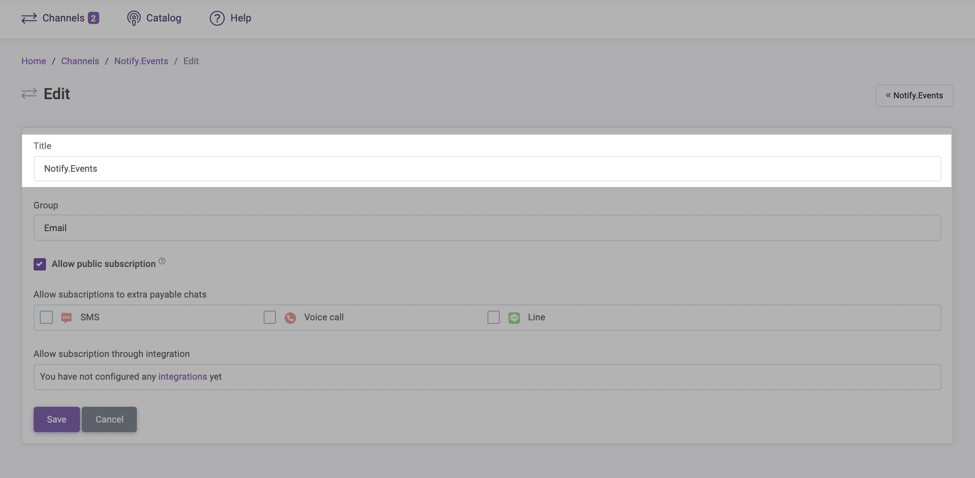Image resolution: width=975 pixels, height=478 pixels.
Task: Click the Voice call phone icon
Action: (x=290, y=318)
